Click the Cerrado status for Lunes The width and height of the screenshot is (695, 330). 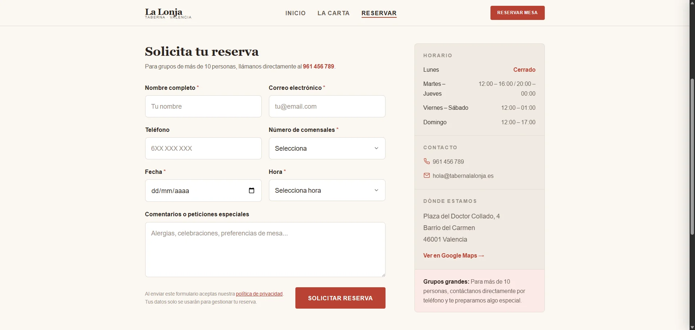[524, 70]
